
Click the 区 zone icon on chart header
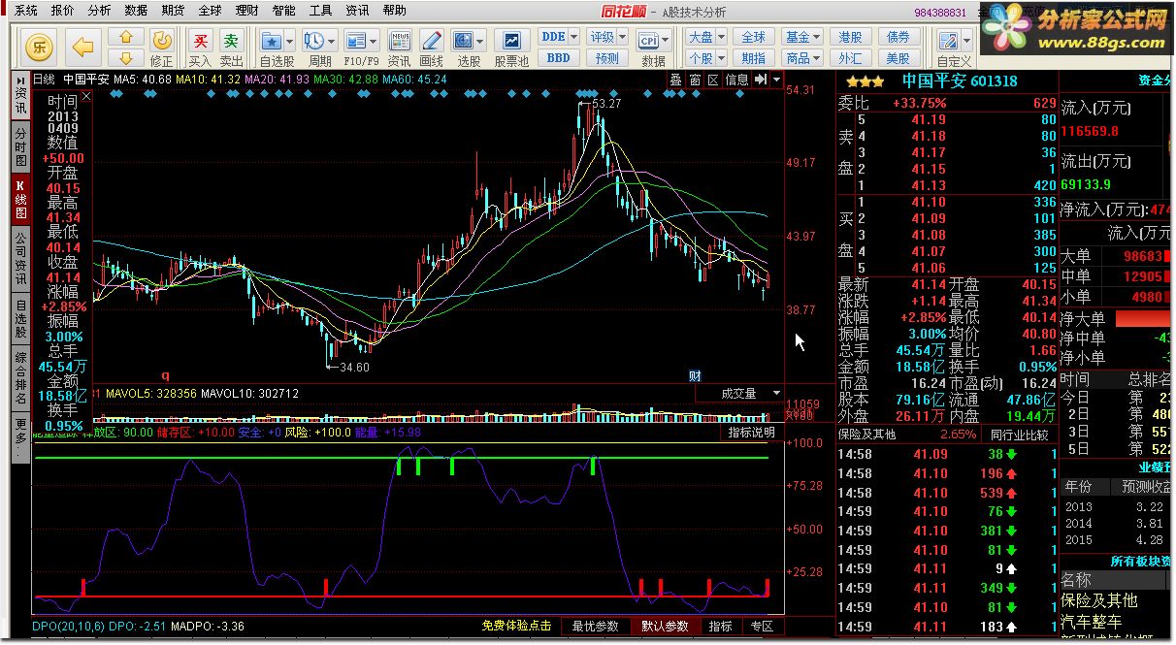pos(713,80)
